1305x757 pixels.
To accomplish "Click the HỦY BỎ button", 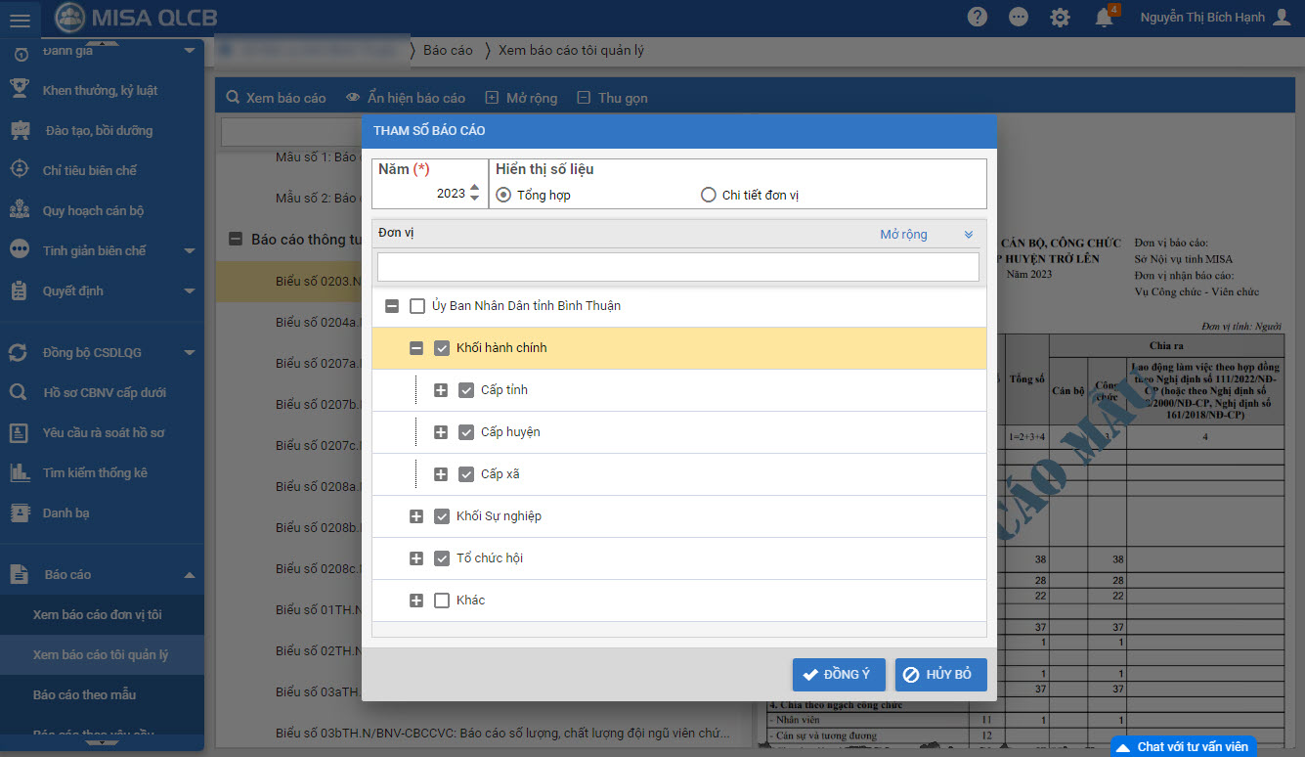I will tap(940, 674).
